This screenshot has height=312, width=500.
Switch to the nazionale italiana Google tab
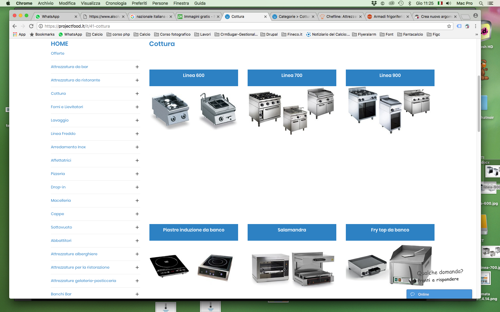tap(151, 17)
